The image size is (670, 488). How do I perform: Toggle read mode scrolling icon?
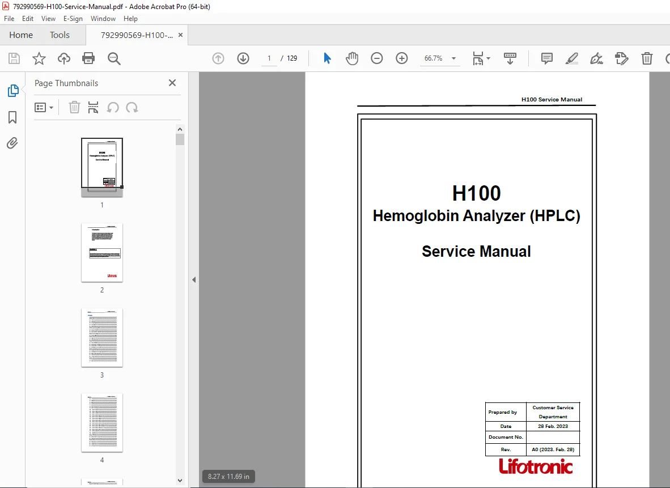point(510,58)
